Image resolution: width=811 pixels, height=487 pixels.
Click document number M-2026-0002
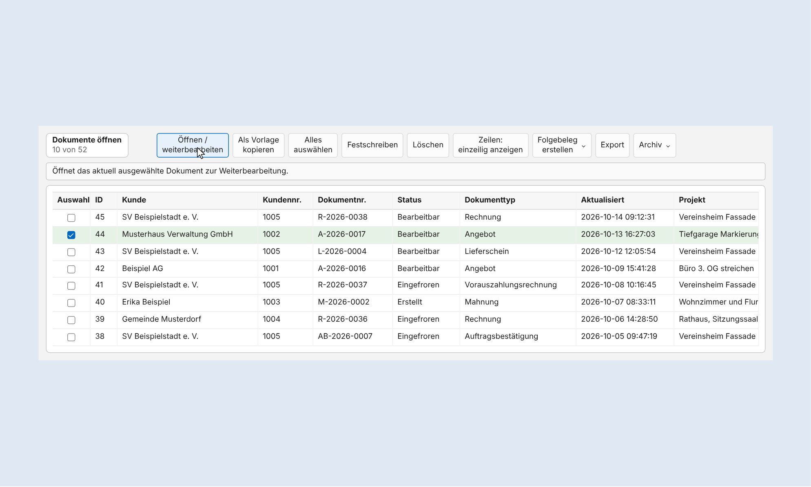[343, 302]
